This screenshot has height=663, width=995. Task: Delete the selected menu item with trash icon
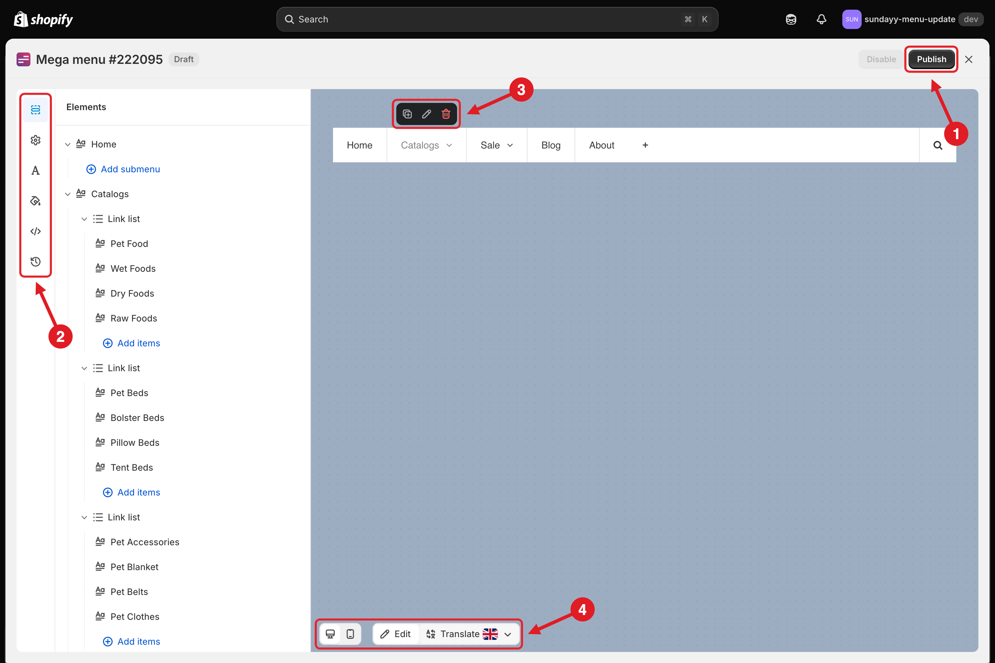click(446, 114)
